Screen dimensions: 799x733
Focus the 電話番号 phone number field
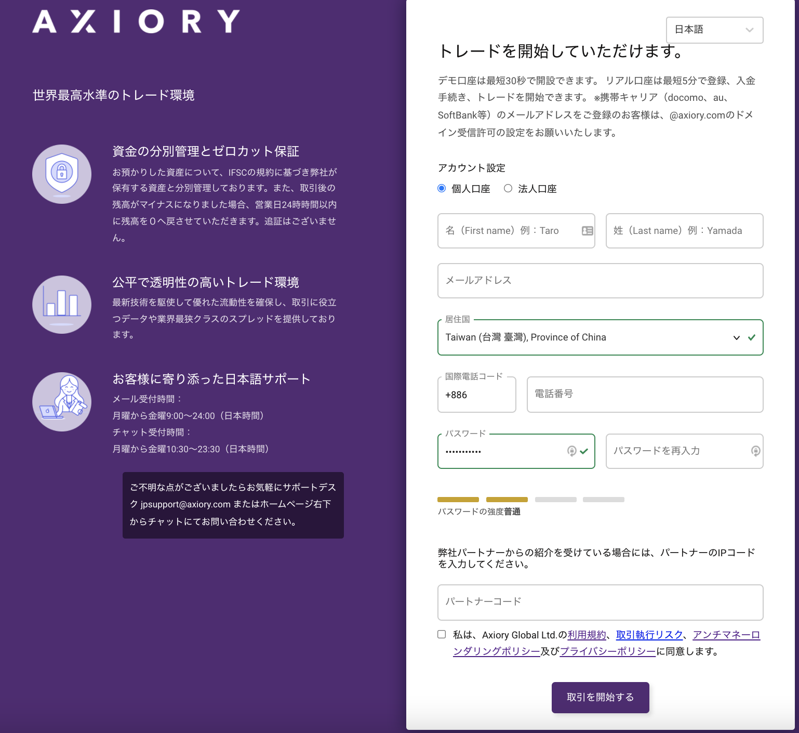tap(645, 395)
